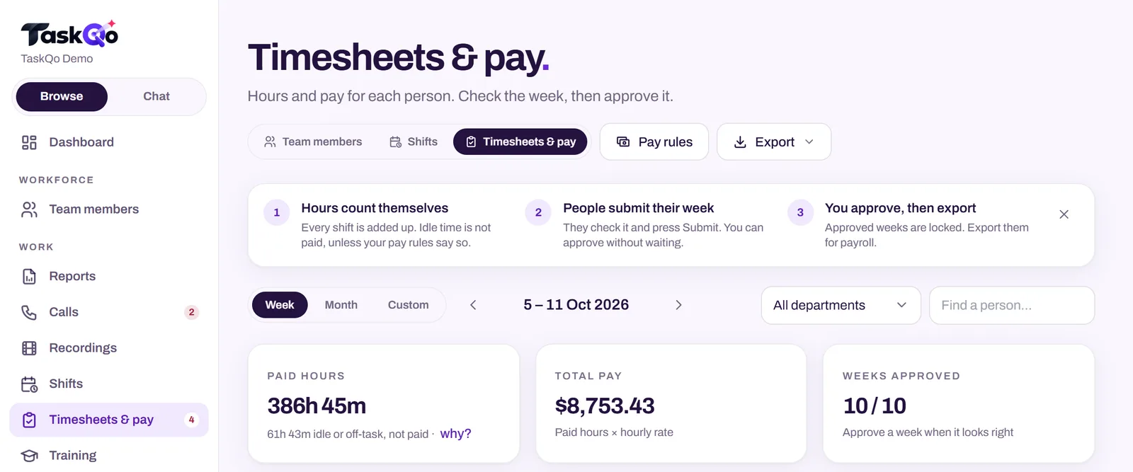
Task: Click the Team members people icon in sidebar
Action: [29, 209]
